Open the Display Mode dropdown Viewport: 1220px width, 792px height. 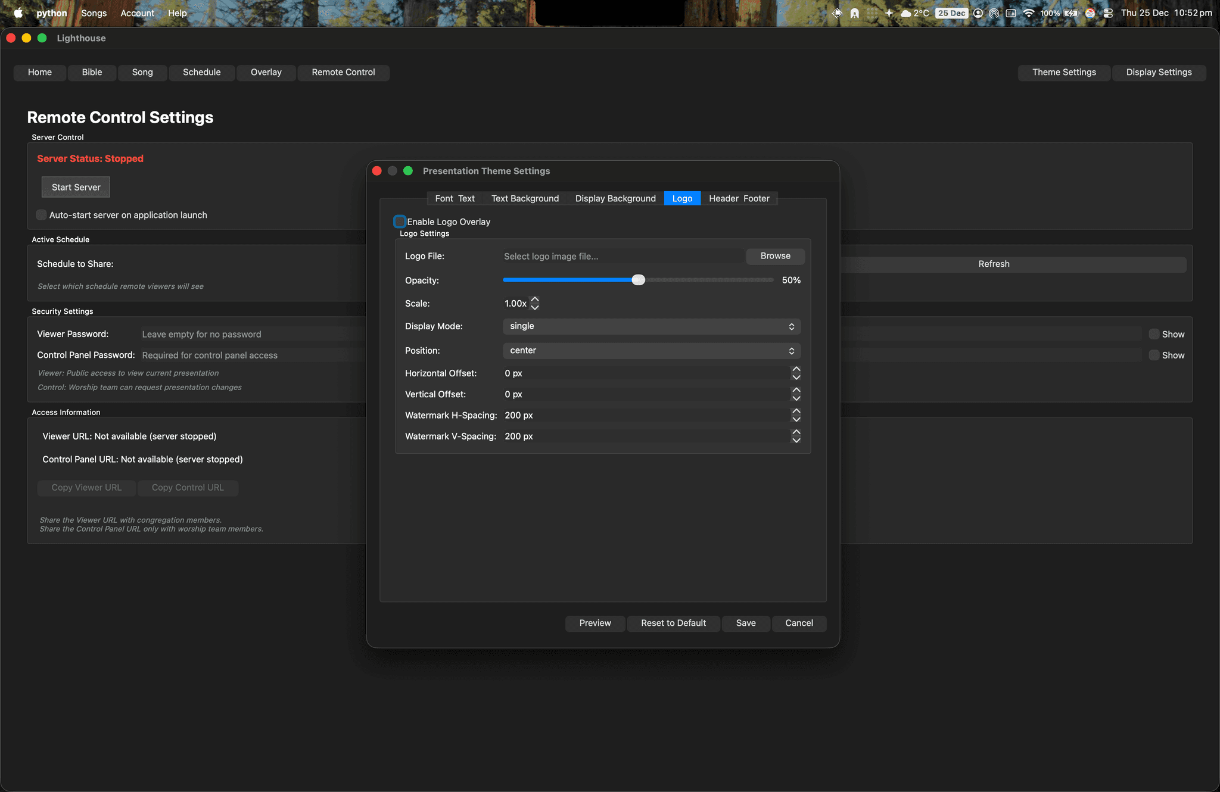tap(652, 326)
